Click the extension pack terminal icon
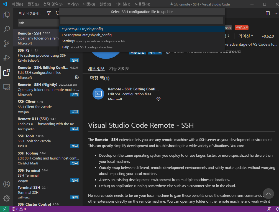Viewport: 279px width, 212px height. [98, 94]
